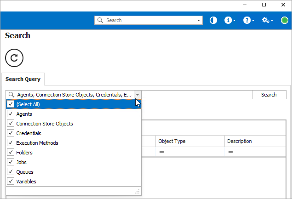Open the settings gears menu

266,20
